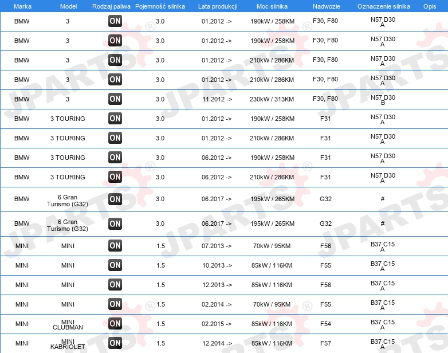
Task: Select B37 C15 A engine code in MINI KABRIOLET row
Action: coord(383,344)
